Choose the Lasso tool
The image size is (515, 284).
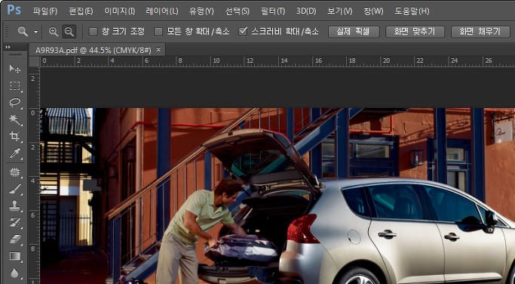pos(15,103)
